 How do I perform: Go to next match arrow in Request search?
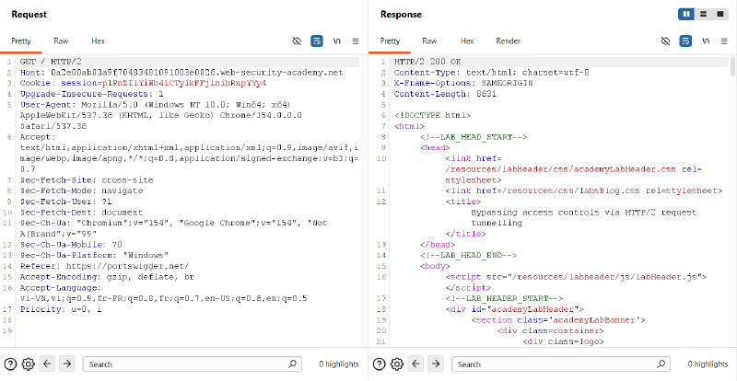(66, 364)
